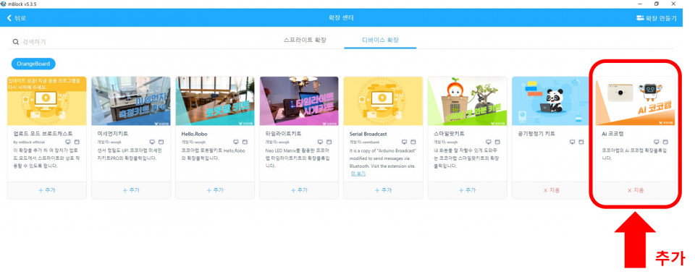Click window icon on 업로드 모드 브로드캐스트 card

77,142
